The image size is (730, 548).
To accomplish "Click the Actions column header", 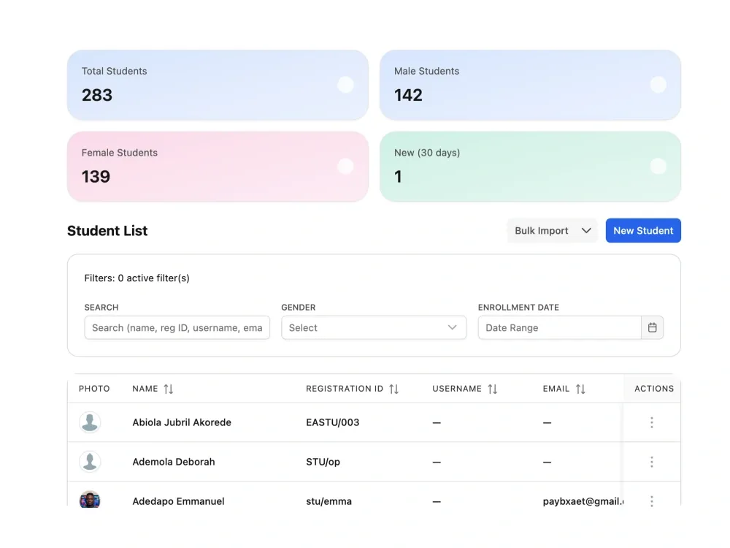I will pos(654,389).
